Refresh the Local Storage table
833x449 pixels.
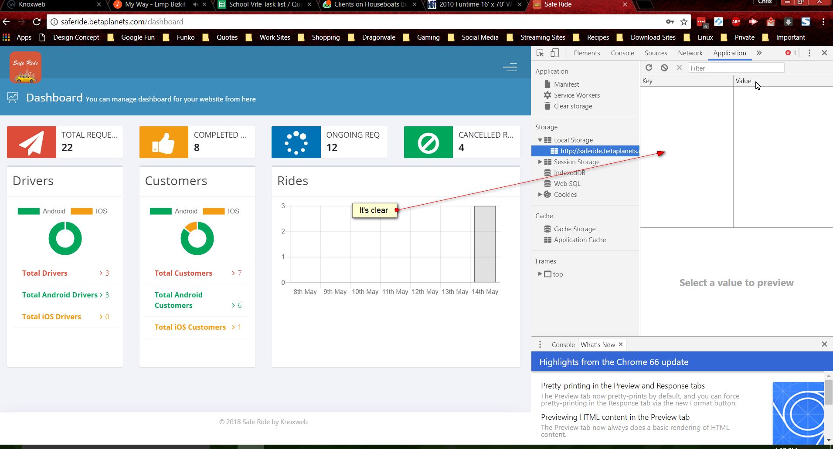(x=649, y=68)
